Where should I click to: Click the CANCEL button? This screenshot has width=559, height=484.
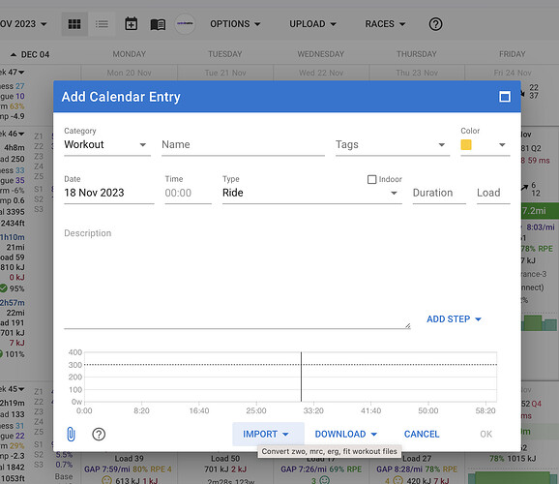click(x=422, y=434)
